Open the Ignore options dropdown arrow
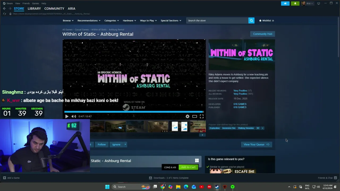 [x=125, y=145]
